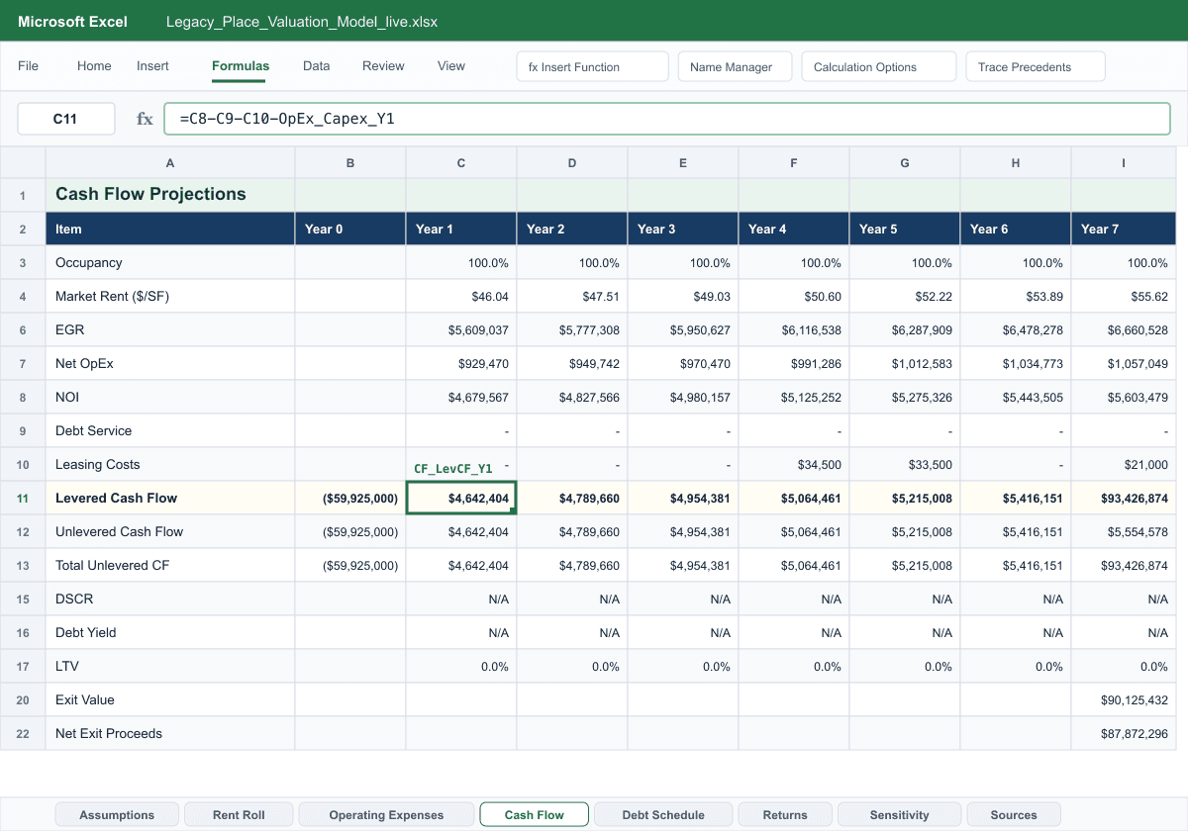Click into the formula bar input
The image size is (1188, 831).
pos(667,119)
